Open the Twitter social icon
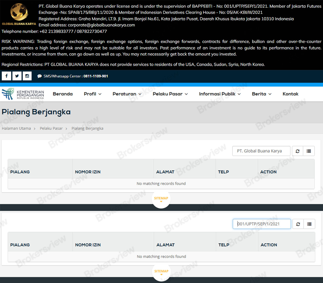 tap(17, 76)
